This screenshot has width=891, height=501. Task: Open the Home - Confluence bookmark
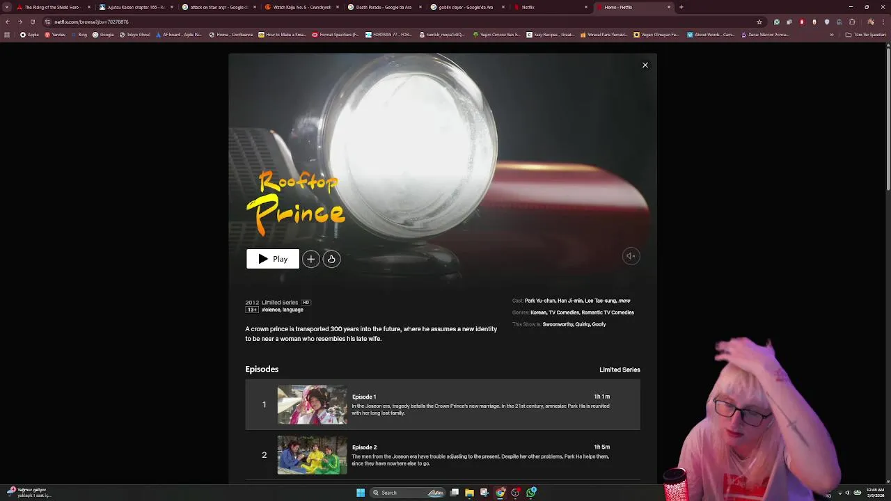[231, 35]
